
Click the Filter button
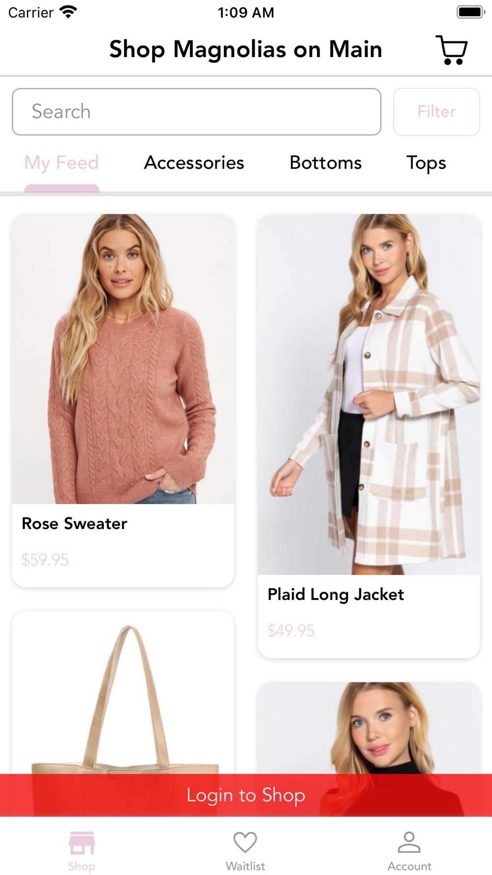point(436,112)
